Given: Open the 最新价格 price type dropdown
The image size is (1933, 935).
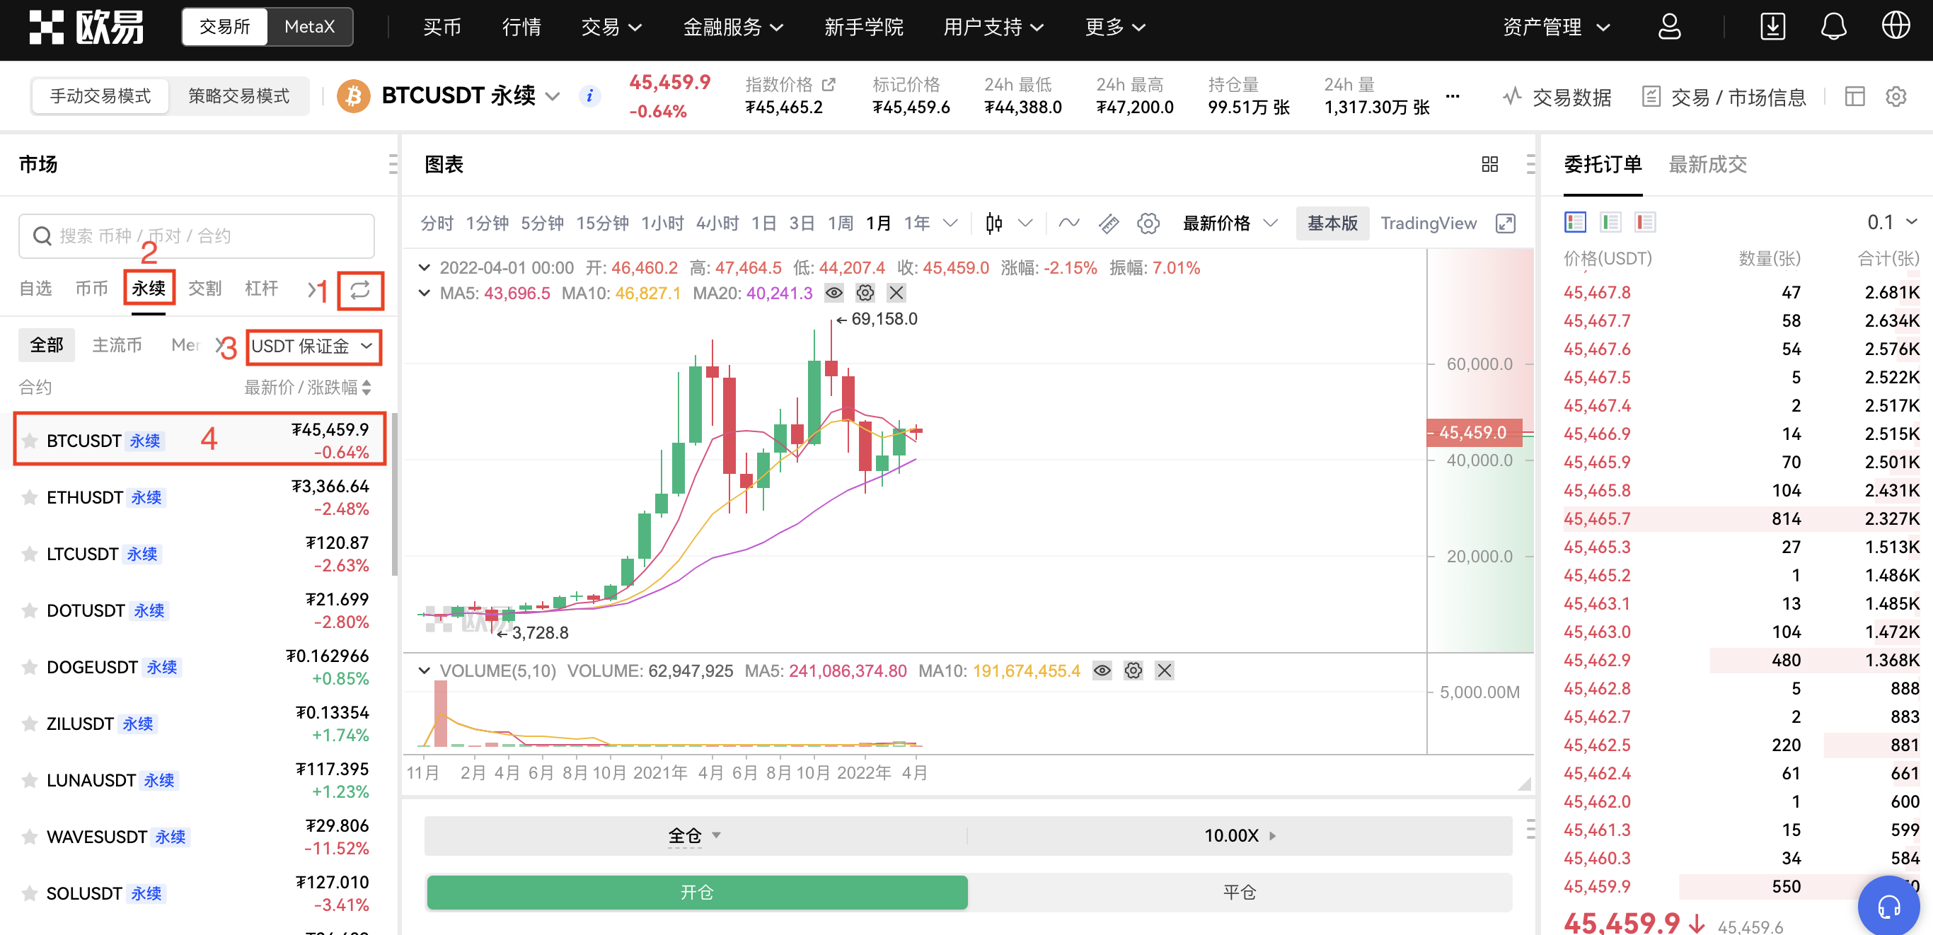Looking at the screenshot, I should pos(1229,223).
